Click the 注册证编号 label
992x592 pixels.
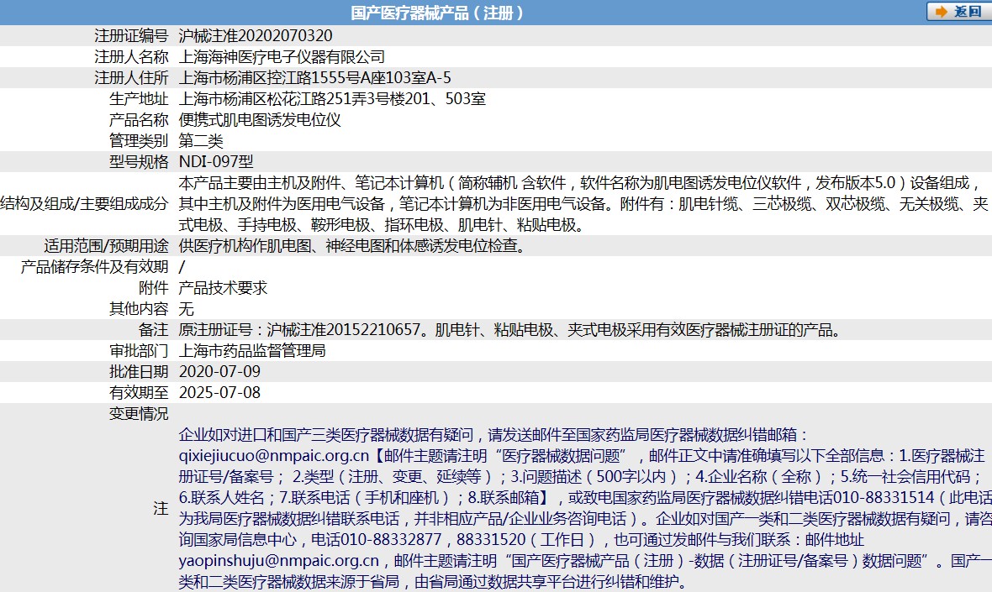(132, 36)
